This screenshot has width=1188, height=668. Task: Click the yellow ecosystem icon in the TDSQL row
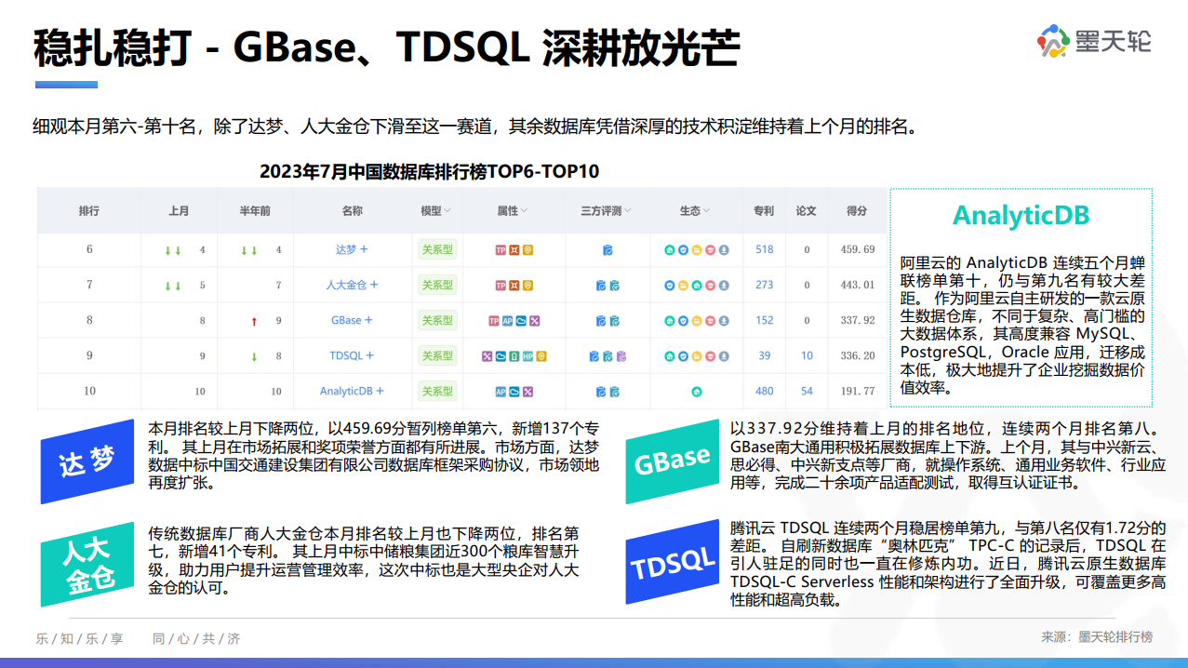tap(697, 356)
